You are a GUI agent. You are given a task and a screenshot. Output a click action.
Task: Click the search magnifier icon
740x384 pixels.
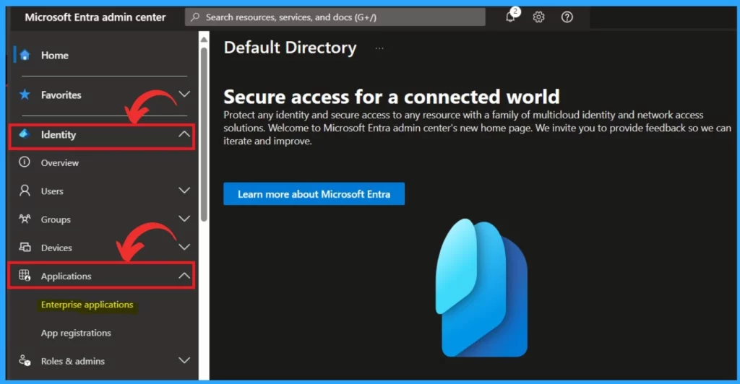tap(195, 17)
